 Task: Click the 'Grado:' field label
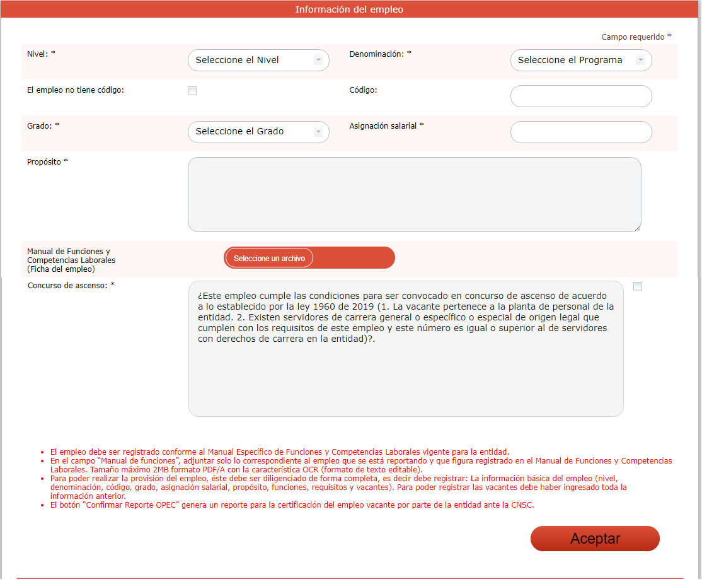pos(43,126)
